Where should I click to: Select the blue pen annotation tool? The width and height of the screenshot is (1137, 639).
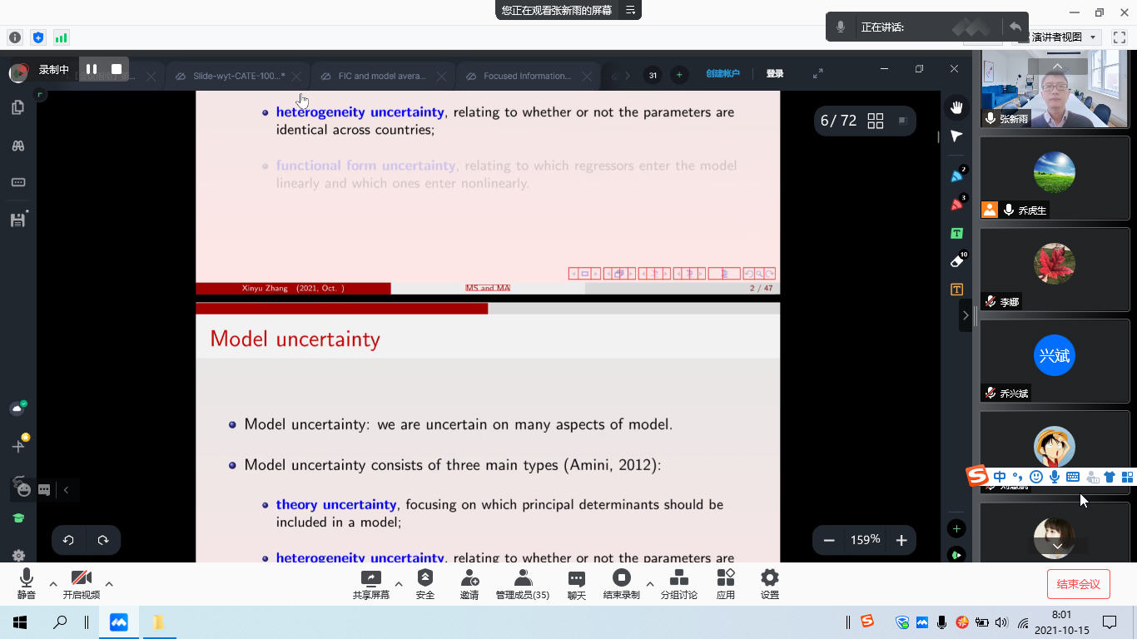956,176
